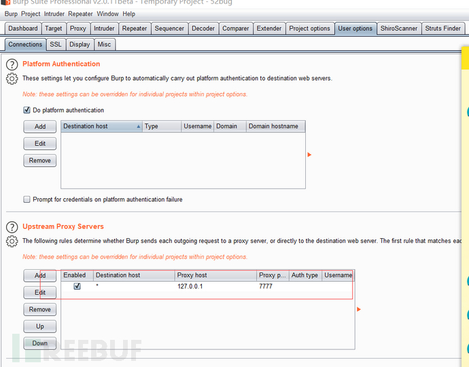Viewport: 469px width, 367px height.
Task: Open Platform Authentication gear settings icon
Action: 12,79
